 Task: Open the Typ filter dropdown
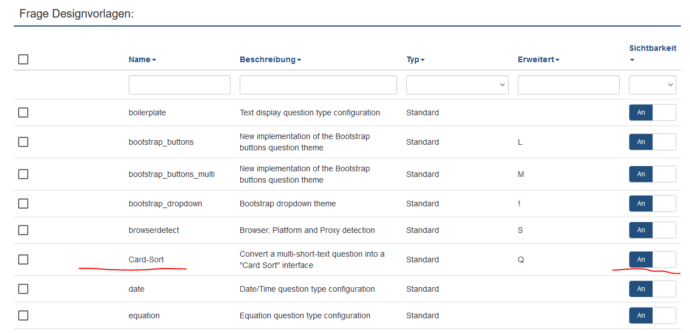457,85
